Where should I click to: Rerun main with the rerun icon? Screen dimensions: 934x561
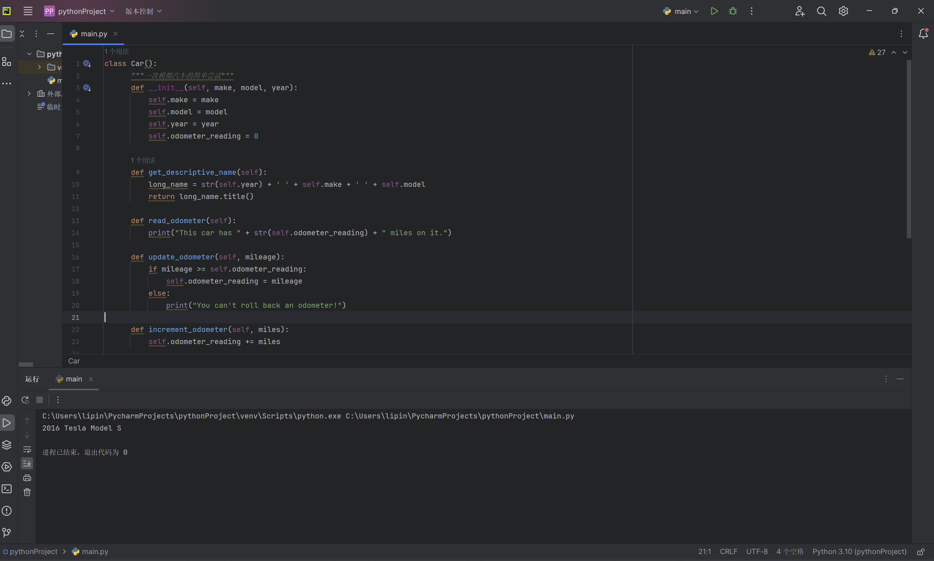pyautogui.click(x=25, y=399)
